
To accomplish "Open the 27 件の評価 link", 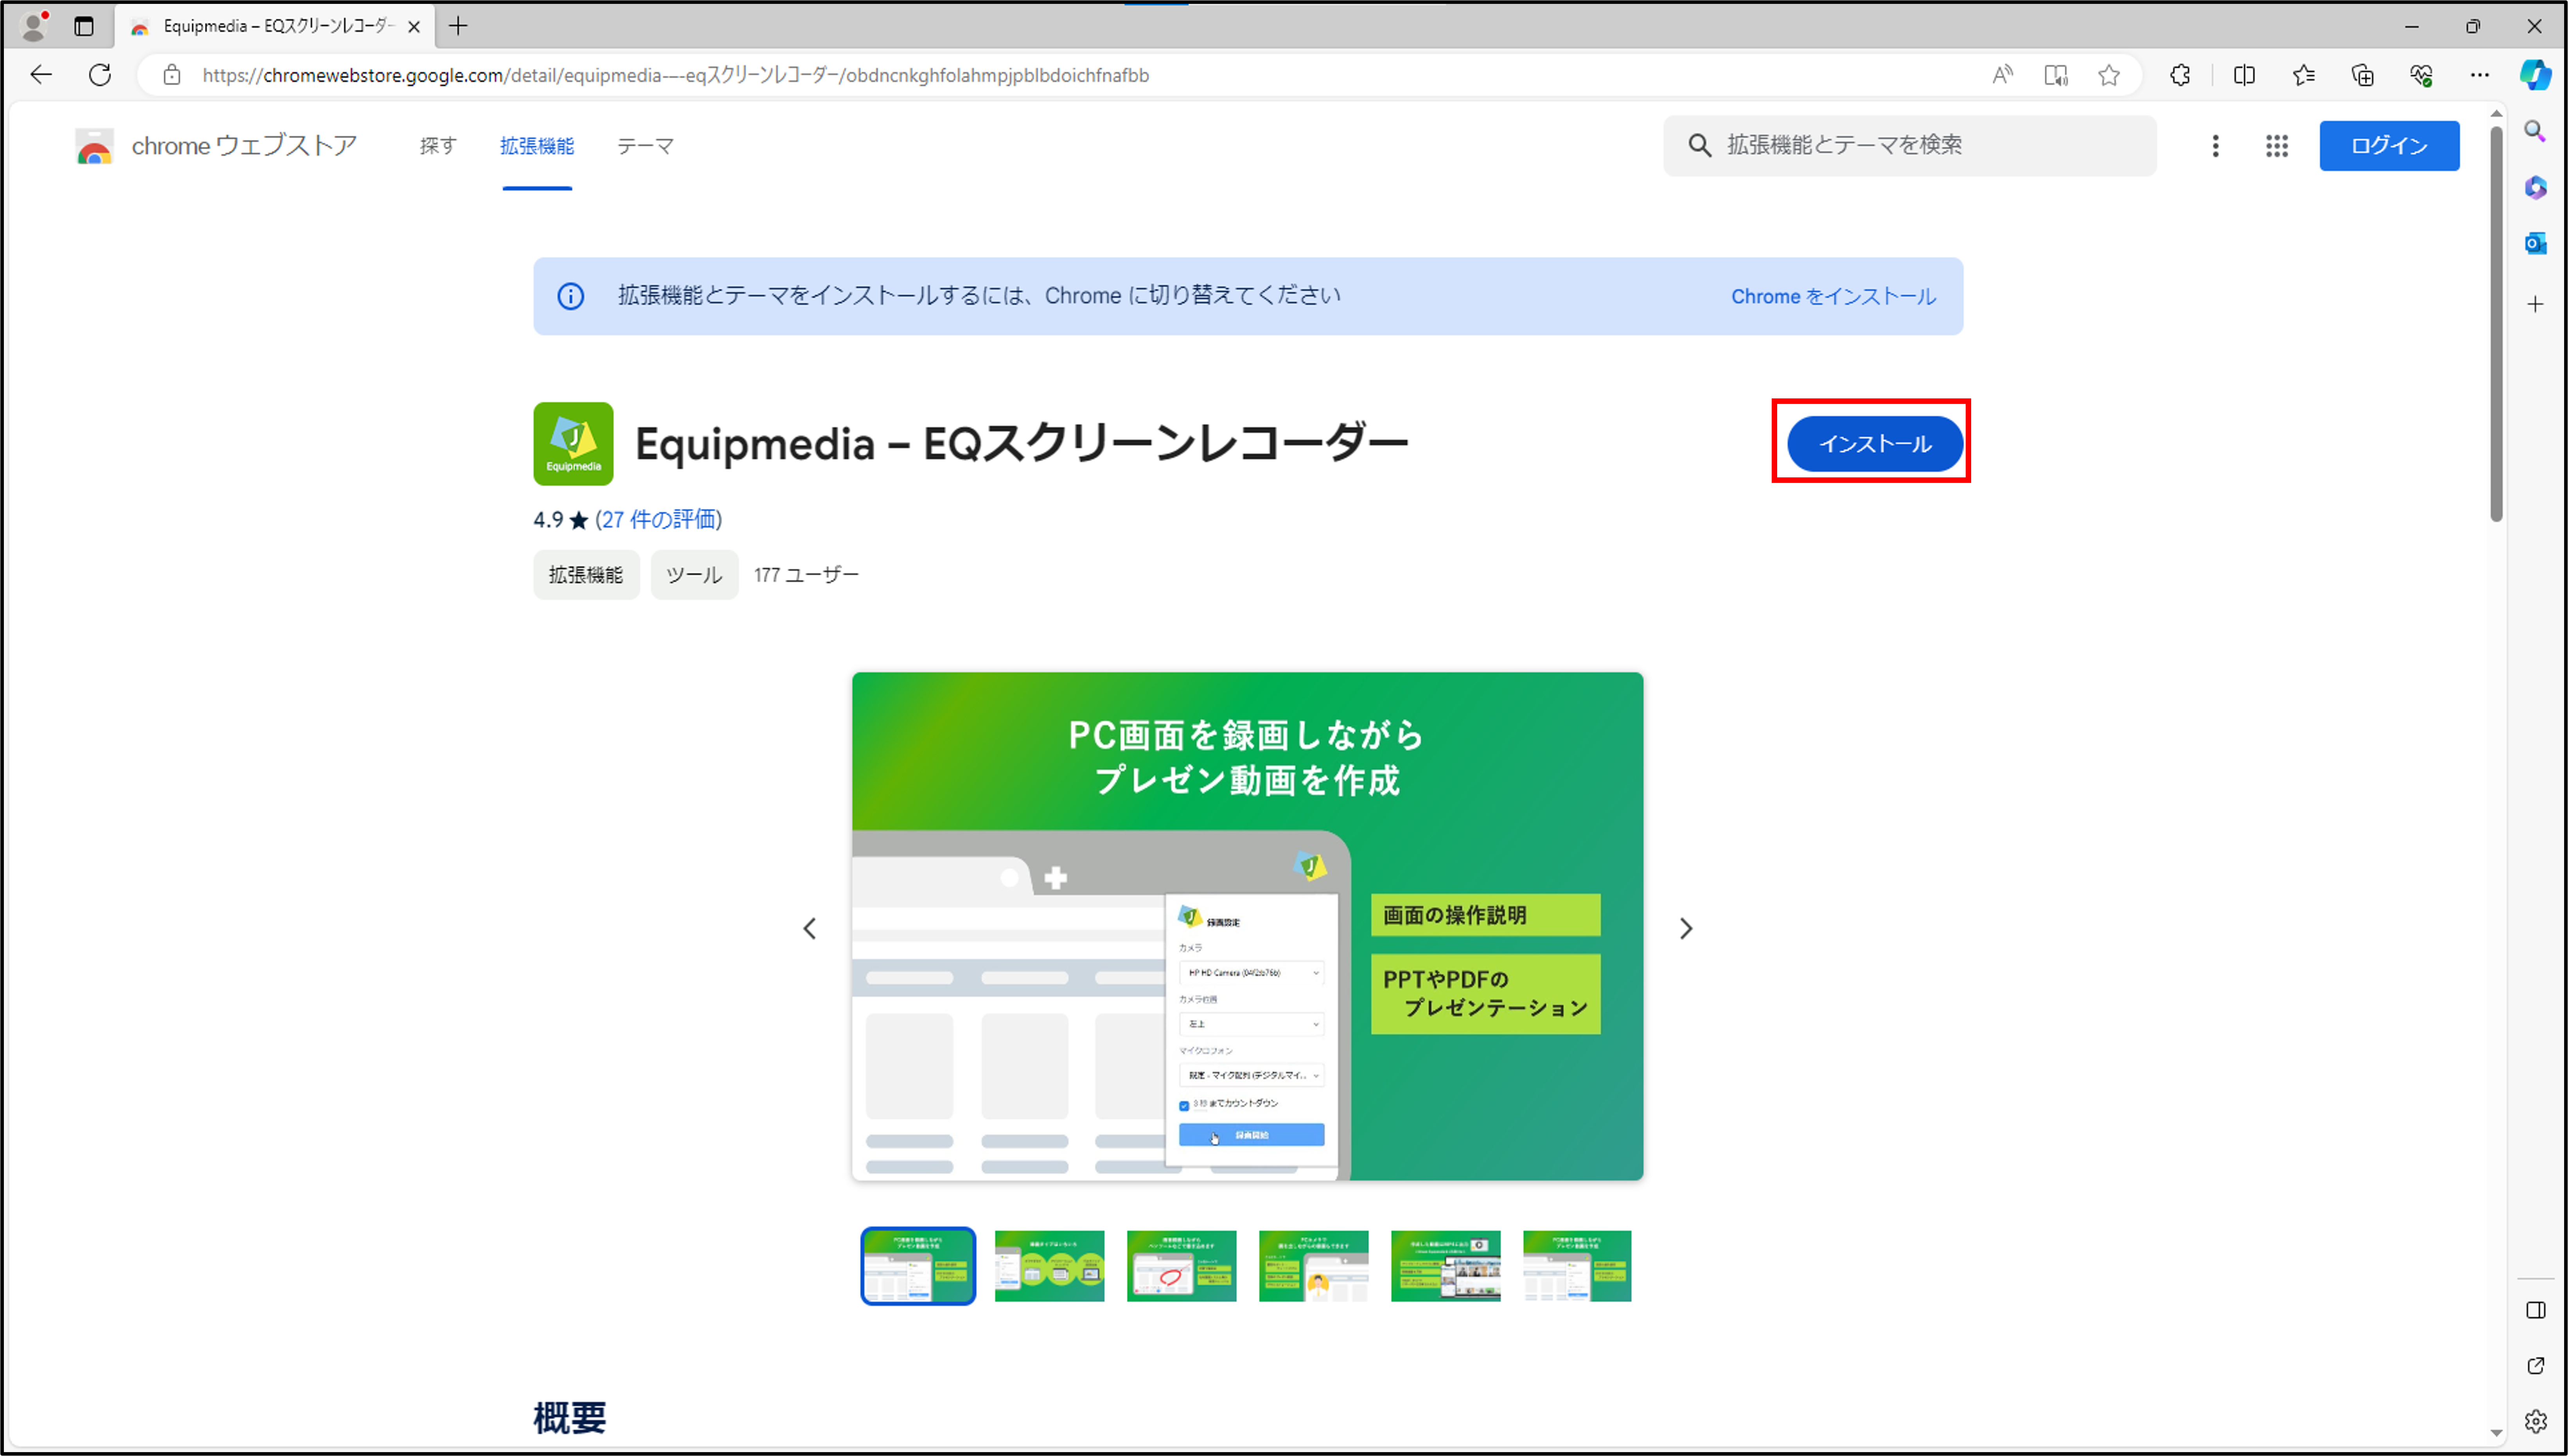I will click(659, 520).
